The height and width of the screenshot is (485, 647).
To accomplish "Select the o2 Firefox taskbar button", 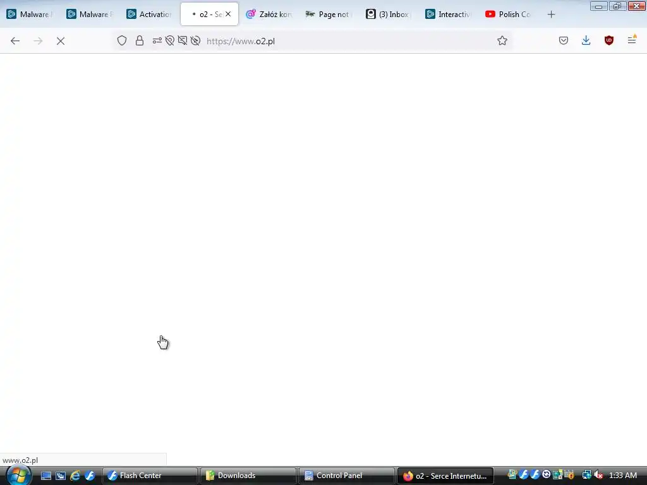I will [445, 476].
